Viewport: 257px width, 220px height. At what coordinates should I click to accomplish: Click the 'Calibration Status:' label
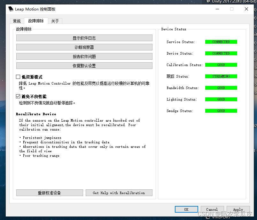coord(184,65)
